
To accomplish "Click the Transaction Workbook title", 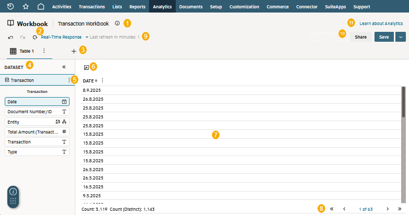I will pyautogui.click(x=83, y=23).
